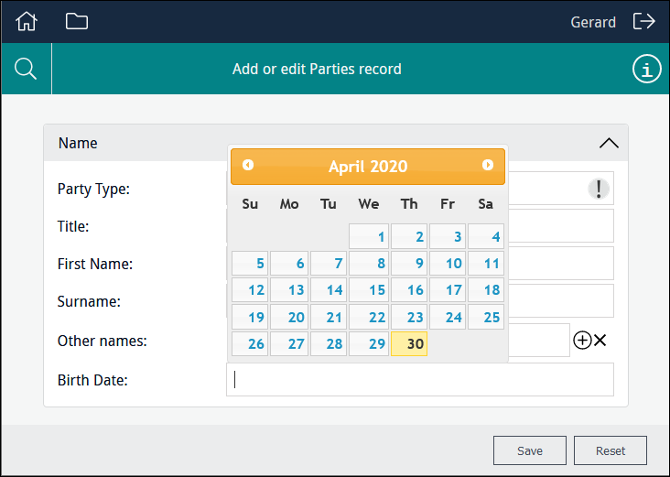
Task: Remove other name with the X icon
Action: pyautogui.click(x=600, y=340)
